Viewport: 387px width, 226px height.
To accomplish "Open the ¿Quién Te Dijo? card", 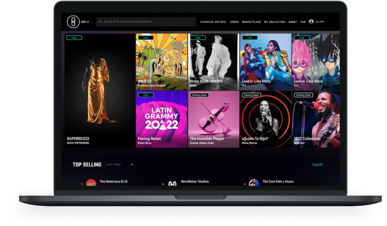I will click(266, 119).
